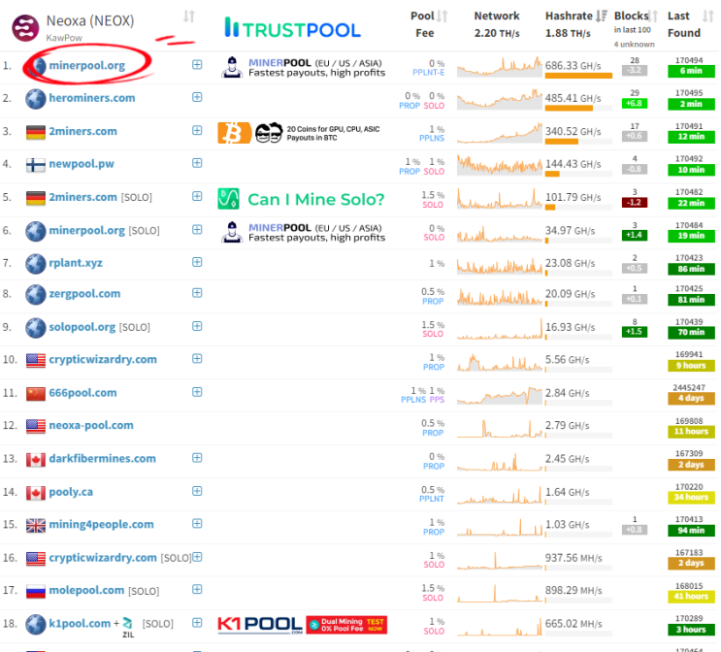Expand details for 2miners.com row 3

[x=197, y=130]
